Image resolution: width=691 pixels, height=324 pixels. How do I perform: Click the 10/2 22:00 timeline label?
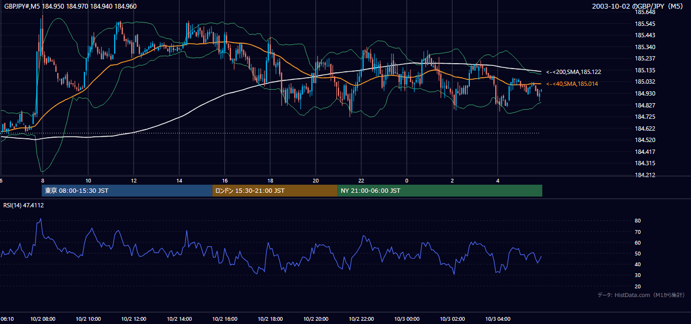(x=361, y=319)
